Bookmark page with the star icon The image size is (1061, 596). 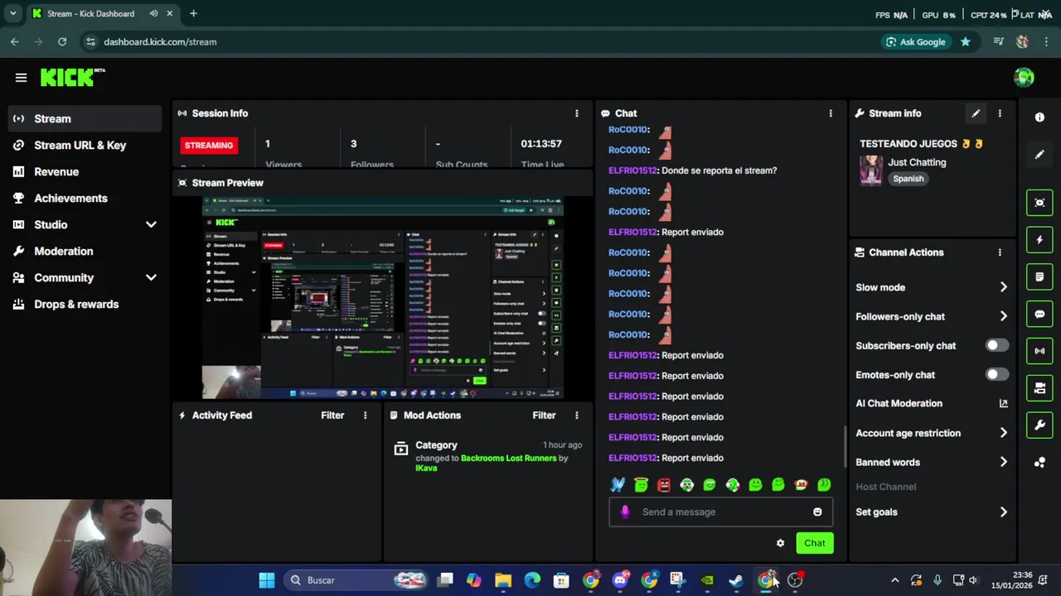[x=965, y=41]
